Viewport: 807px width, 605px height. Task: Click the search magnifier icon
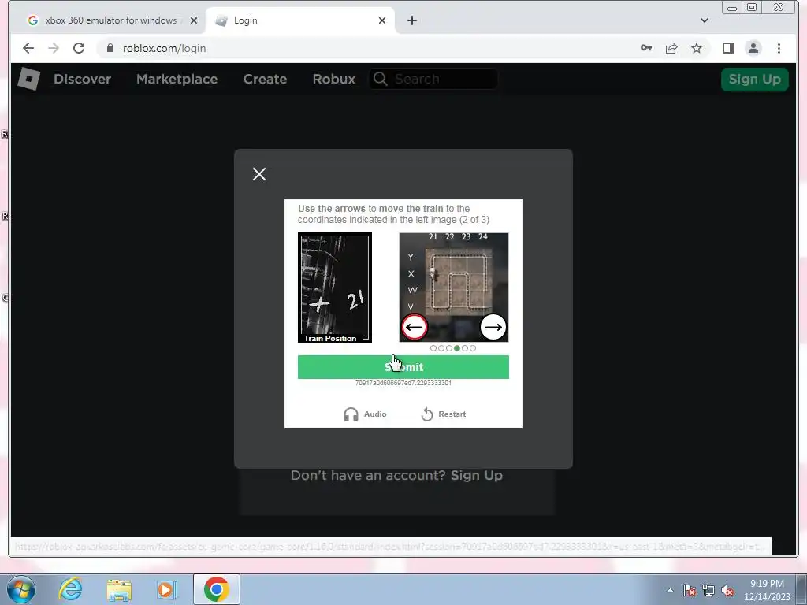point(381,79)
